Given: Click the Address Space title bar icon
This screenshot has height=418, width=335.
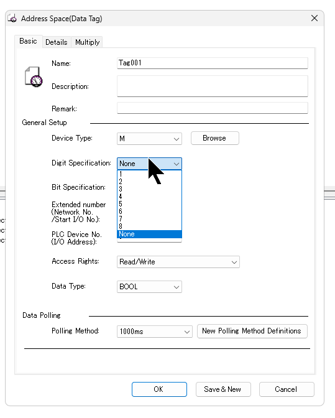Looking at the screenshot, I should (12, 19).
